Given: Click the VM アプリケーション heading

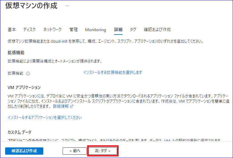Looking at the screenshot, I should pos(24,87).
